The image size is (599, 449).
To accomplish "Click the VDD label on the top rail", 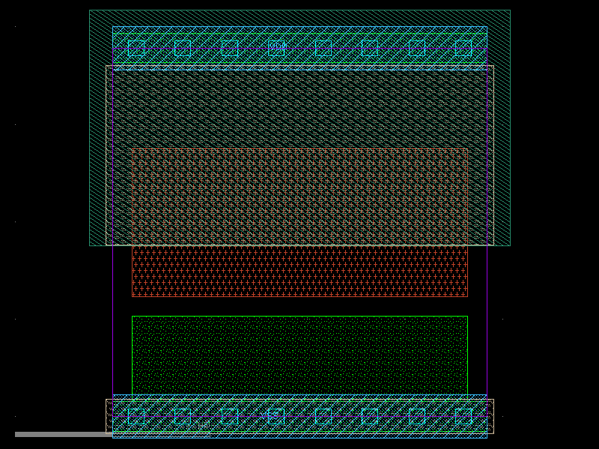I will [277, 46].
